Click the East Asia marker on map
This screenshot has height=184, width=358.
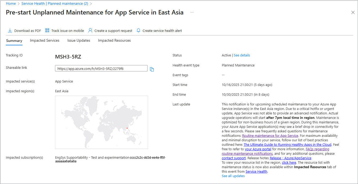click(x=127, y=128)
